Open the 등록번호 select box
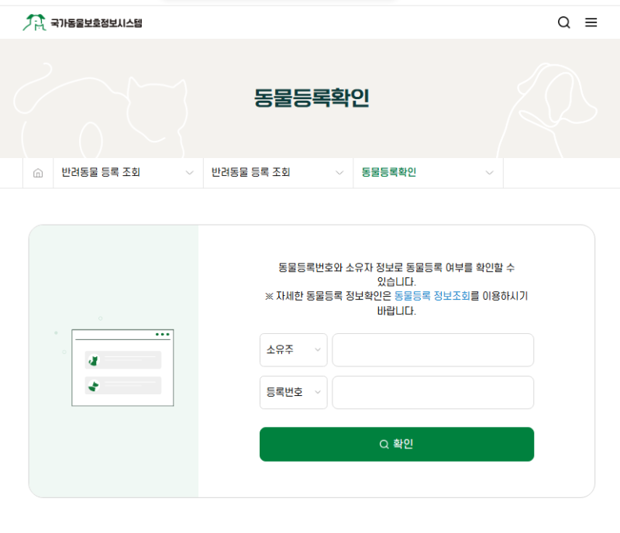Screen dimensions: 620x533 coord(294,392)
